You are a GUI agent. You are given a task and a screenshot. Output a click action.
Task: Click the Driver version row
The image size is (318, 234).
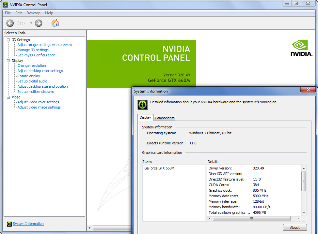(x=255, y=168)
